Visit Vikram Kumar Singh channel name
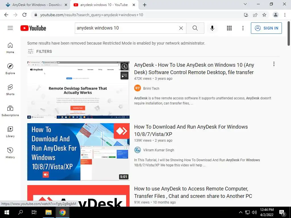The height and width of the screenshot is (218, 291). coord(159,150)
